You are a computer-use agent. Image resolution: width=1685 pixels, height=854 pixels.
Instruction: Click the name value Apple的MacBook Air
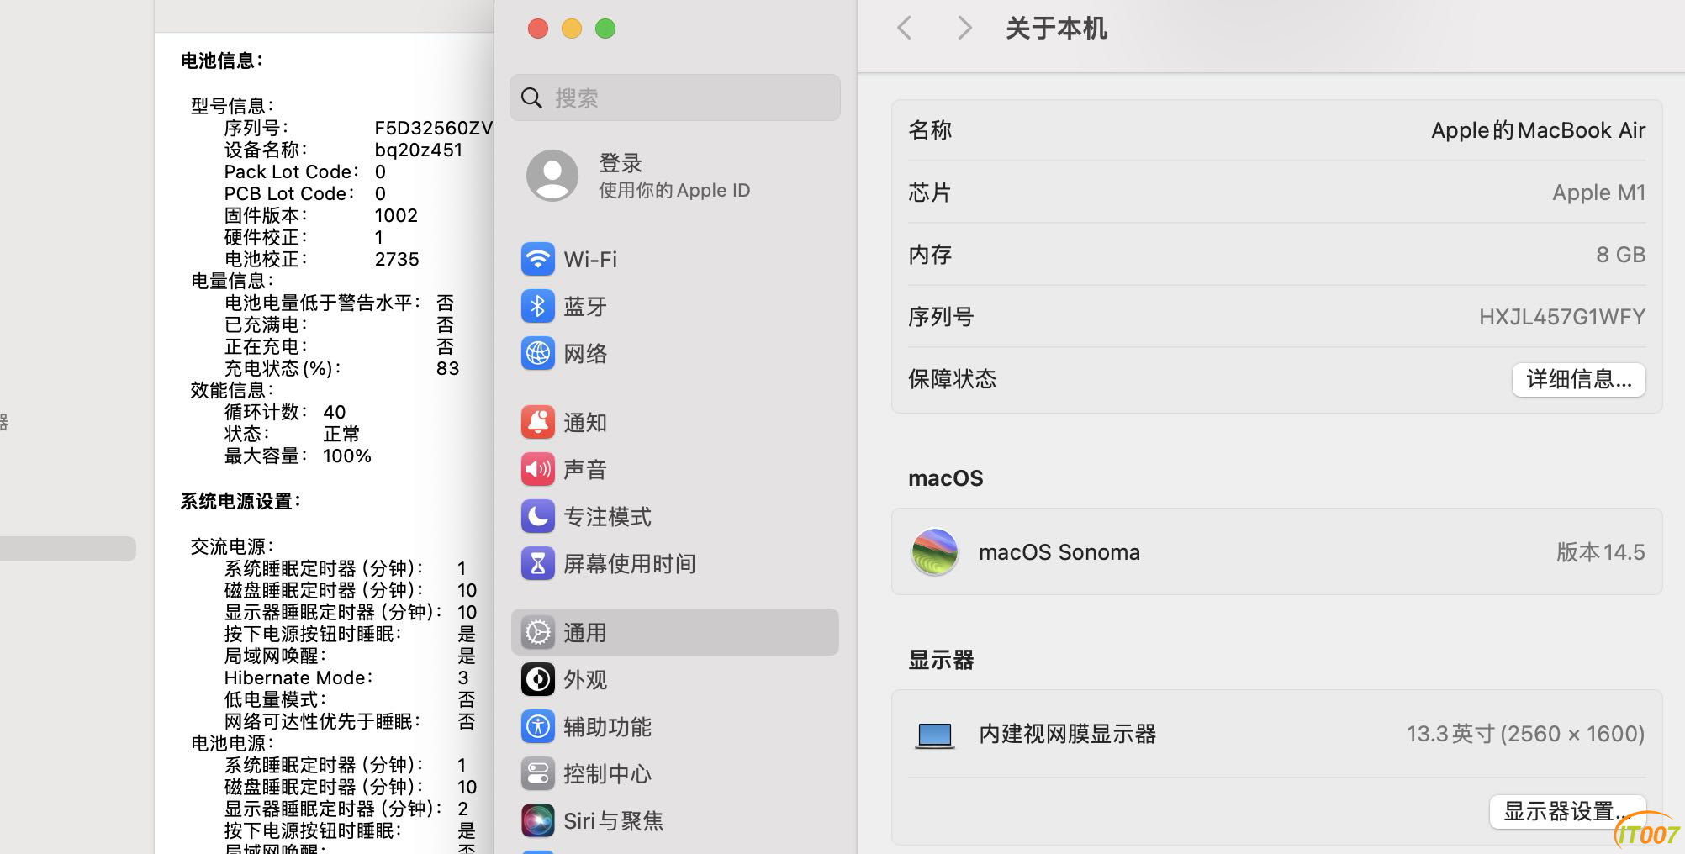(1539, 130)
